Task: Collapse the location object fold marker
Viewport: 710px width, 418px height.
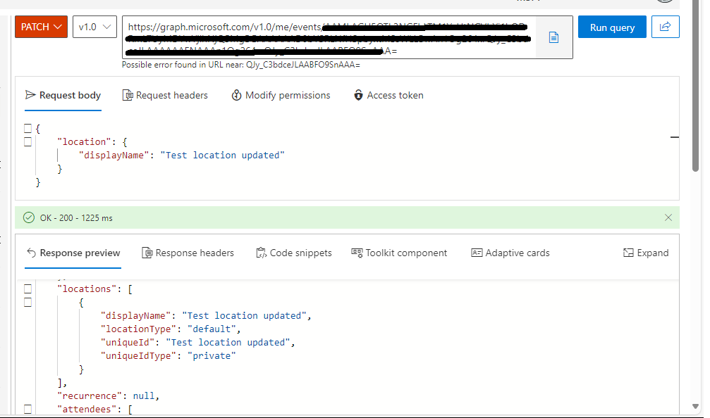Action: pos(28,141)
